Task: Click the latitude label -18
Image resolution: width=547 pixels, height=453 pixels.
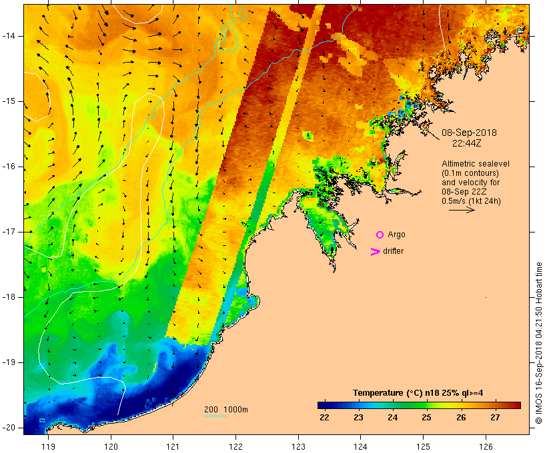Action: 9,297
